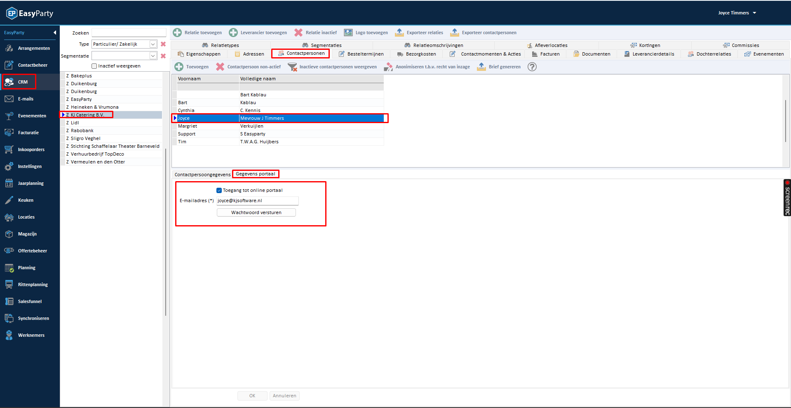Click the Wachtwoord versturen button
Viewport: 791px width, 408px height.
tap(256, 212)
